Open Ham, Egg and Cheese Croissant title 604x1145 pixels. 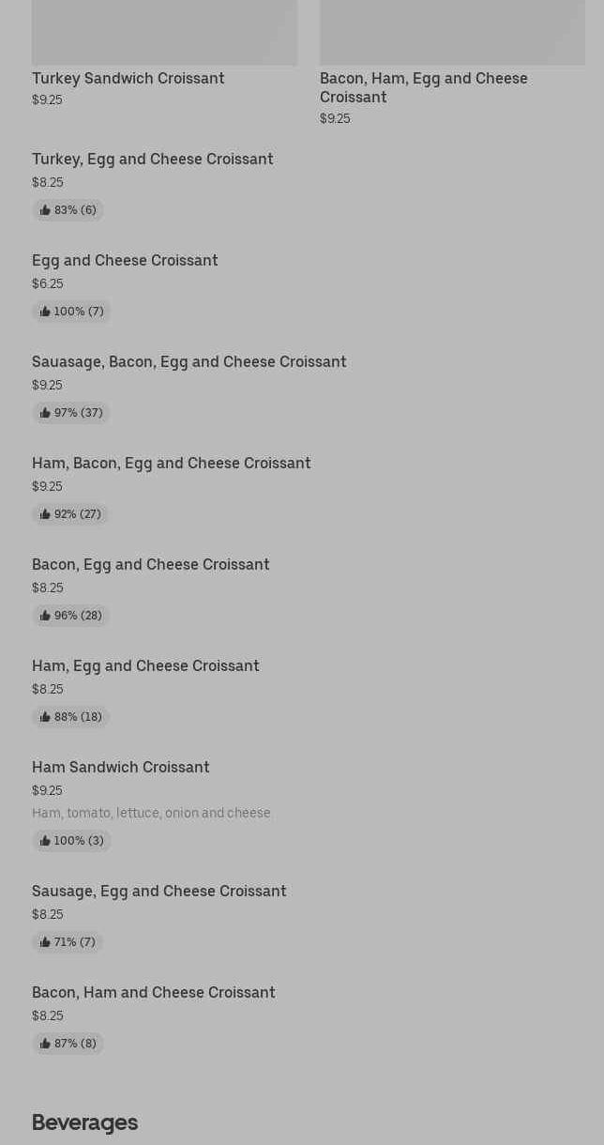145,665
